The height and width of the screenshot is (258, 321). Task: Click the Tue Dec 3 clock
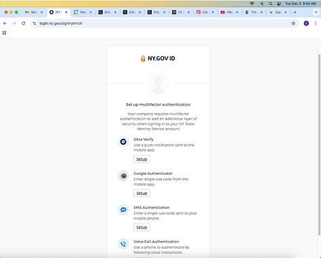point(301,3)
